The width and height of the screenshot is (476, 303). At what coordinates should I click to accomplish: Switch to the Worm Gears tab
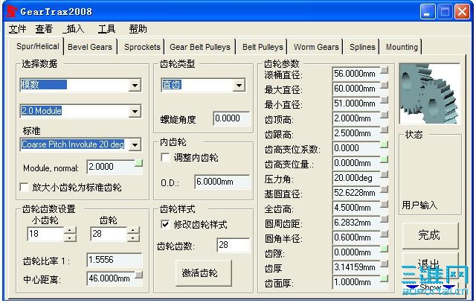coord(316,47)
